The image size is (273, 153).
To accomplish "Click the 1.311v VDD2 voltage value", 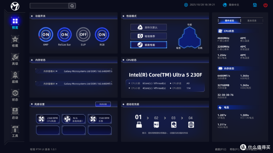I will [222, 125].
